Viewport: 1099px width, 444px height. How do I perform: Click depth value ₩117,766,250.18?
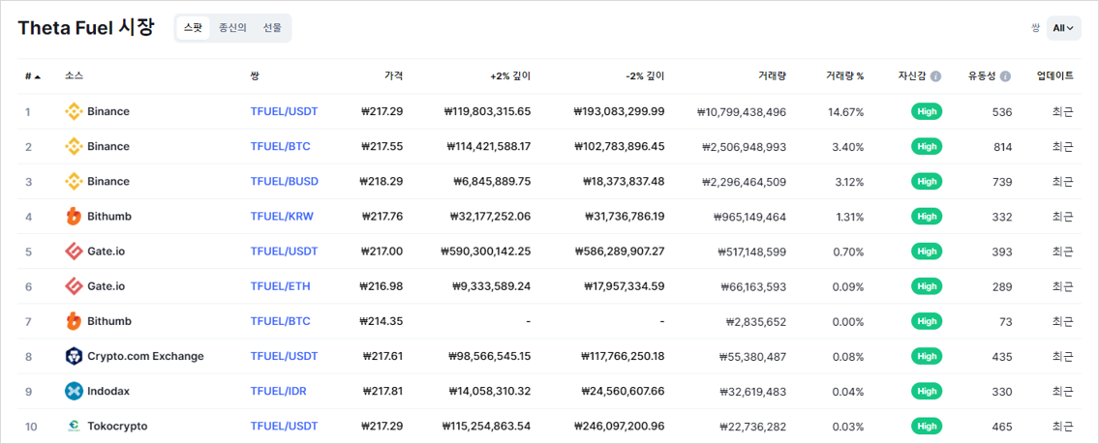623,357
